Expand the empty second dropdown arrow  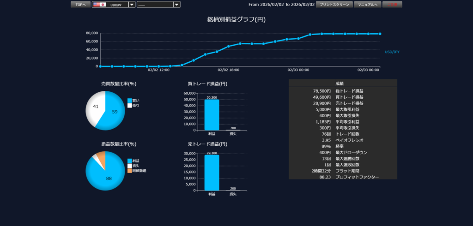pyautogui.click(x=176, y=5)
